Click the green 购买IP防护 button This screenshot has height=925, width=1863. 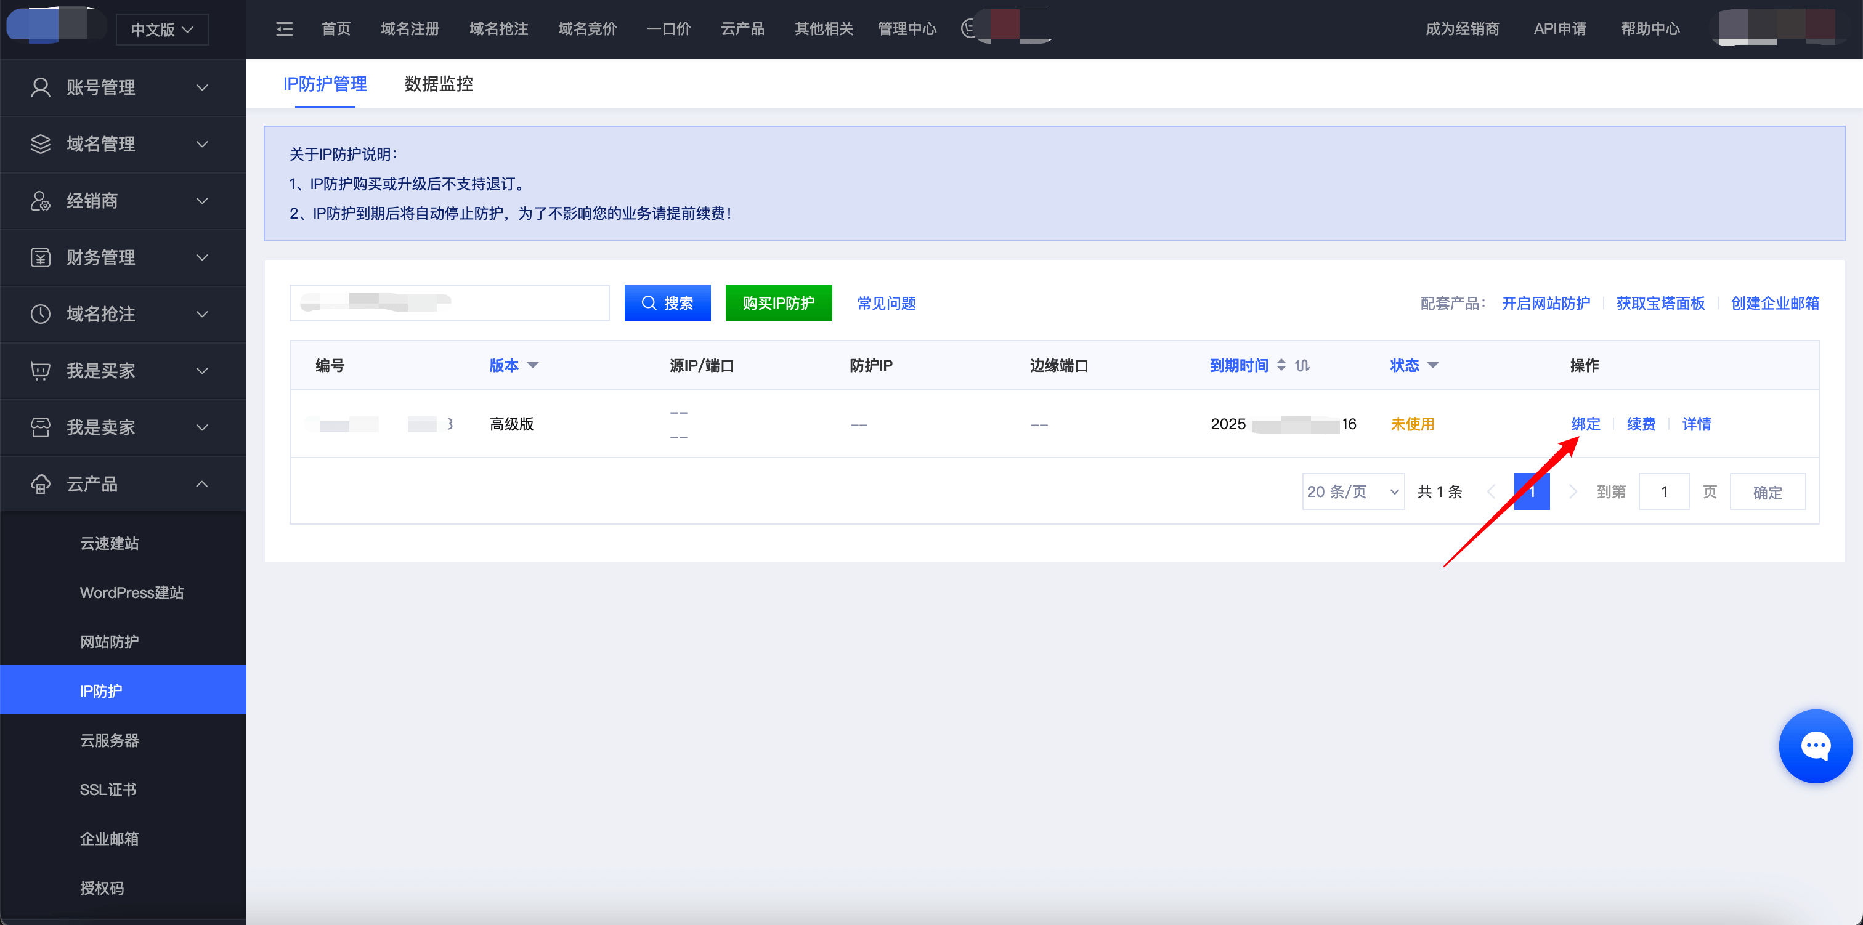[x=778, y=303]
